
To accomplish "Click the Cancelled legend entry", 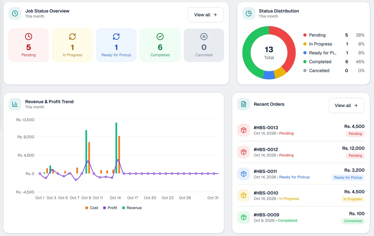I will click(334, 71).
